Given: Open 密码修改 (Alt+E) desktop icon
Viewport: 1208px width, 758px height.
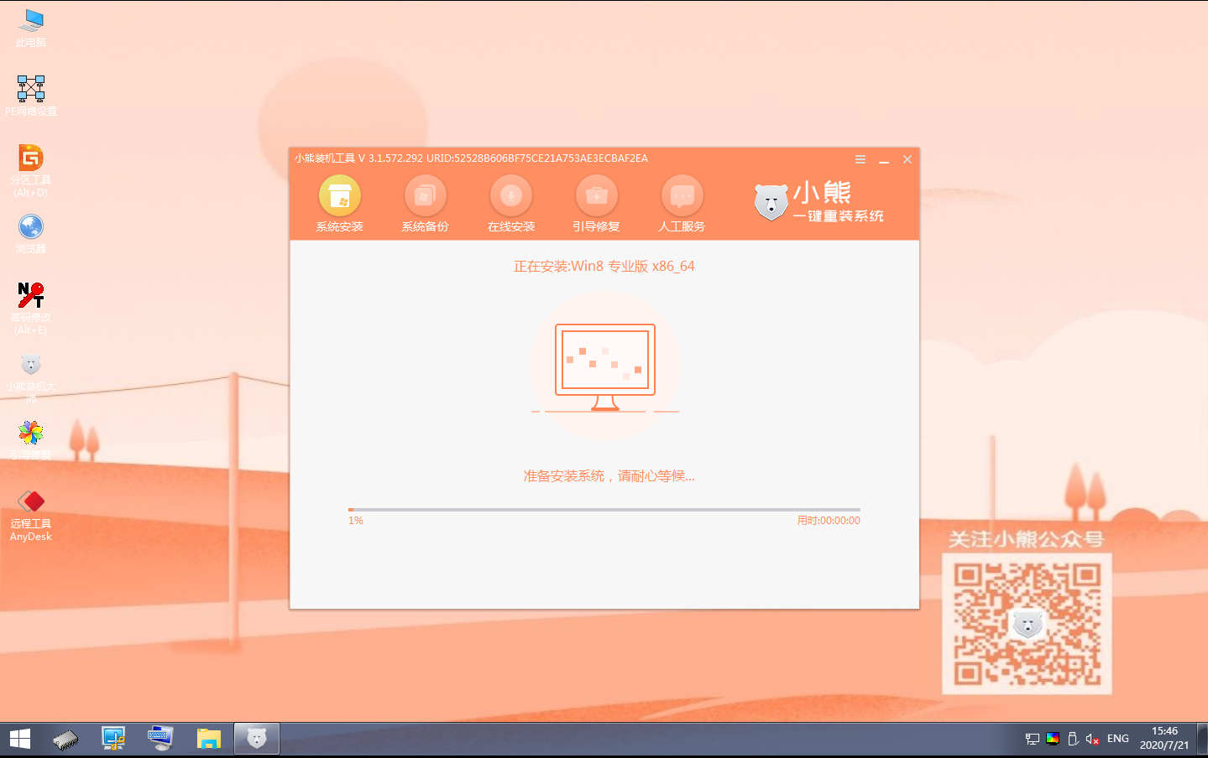Looking at the screenshot, I should pos(31,308).
